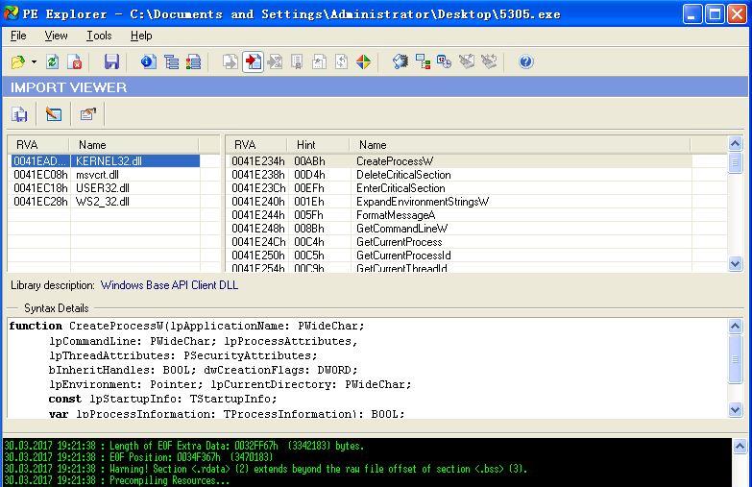Open the blue info Headers view icon
This screenshot has height=487, width=752.
pos(148,61)
